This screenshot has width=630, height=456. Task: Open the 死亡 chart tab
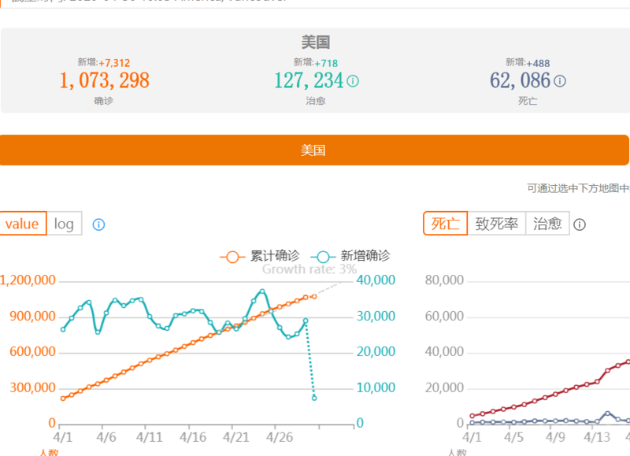445,224
